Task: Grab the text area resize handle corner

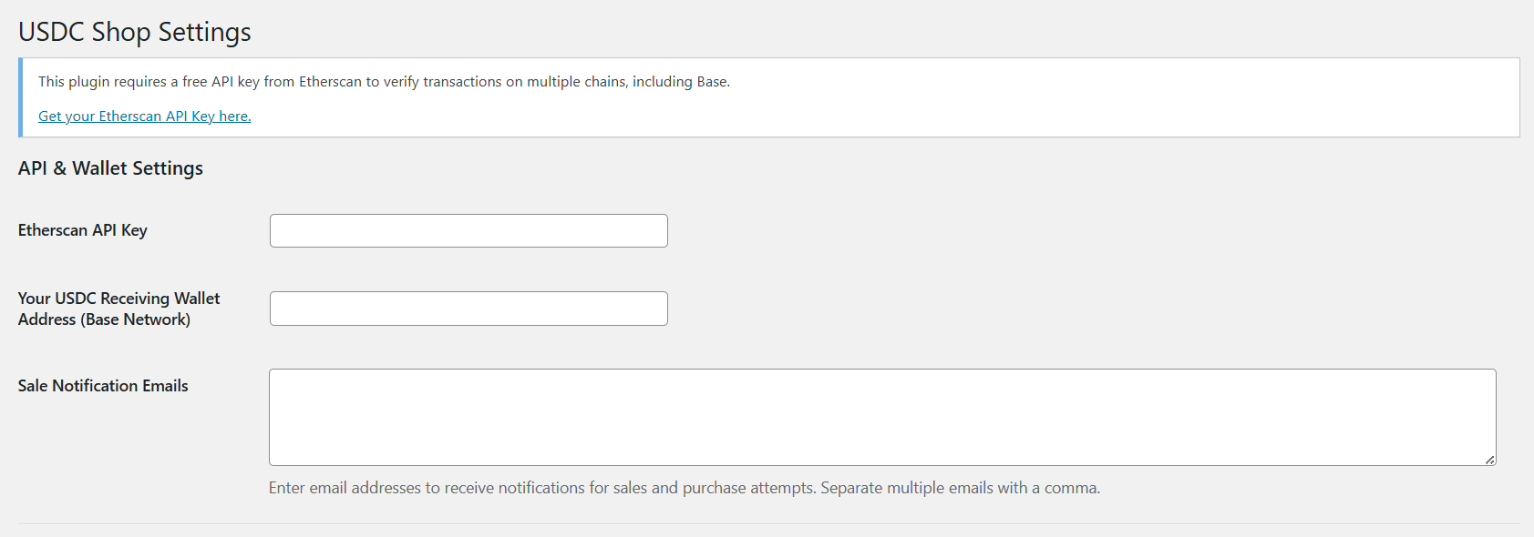Action: coord(1489,460)
